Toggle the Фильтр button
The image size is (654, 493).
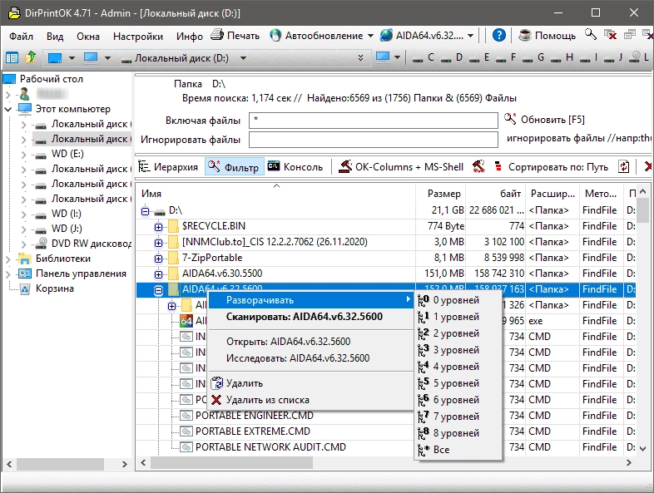click(x=234, y=167)
